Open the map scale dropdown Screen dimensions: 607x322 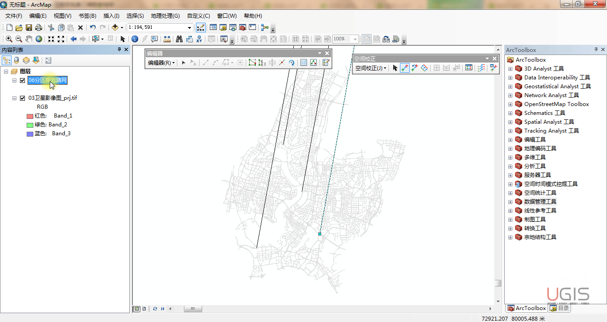(189, 27)
